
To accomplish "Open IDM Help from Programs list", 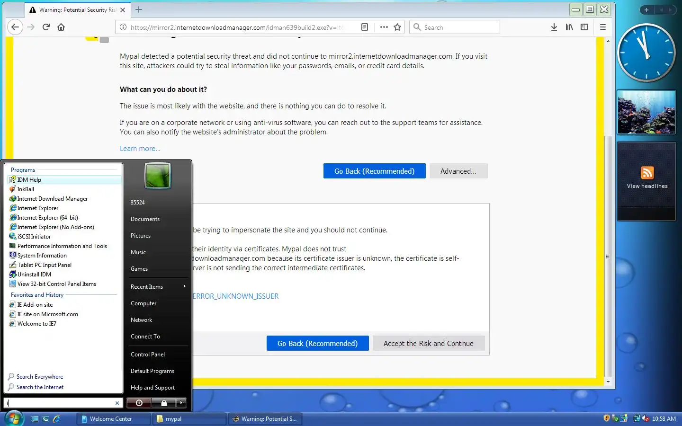I will (65, 179).
